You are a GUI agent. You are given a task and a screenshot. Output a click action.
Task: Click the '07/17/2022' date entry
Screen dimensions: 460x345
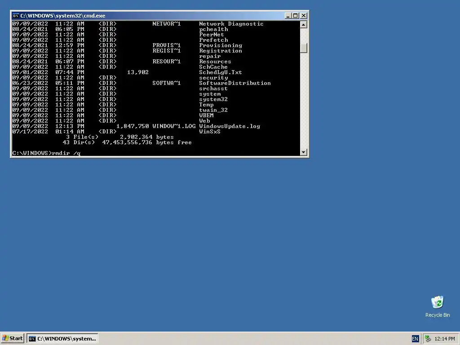(x=30, y=132)
